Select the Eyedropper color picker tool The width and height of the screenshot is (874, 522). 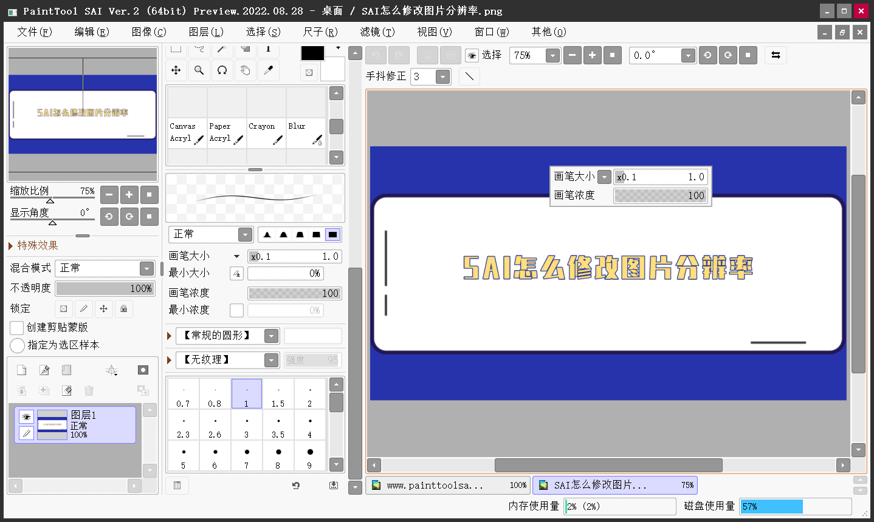268,70
